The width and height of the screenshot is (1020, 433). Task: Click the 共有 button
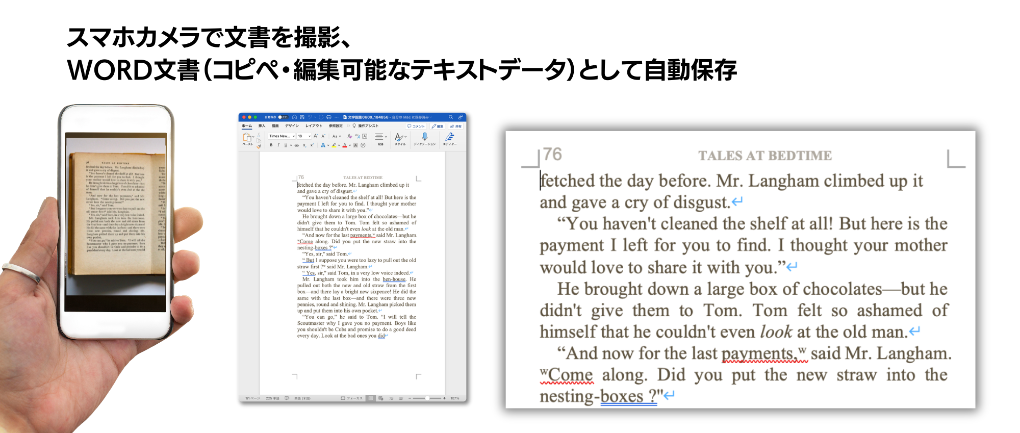coord(455,126)
